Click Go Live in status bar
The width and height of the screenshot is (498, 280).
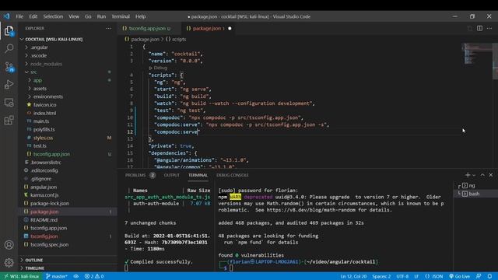click(459, 276)
